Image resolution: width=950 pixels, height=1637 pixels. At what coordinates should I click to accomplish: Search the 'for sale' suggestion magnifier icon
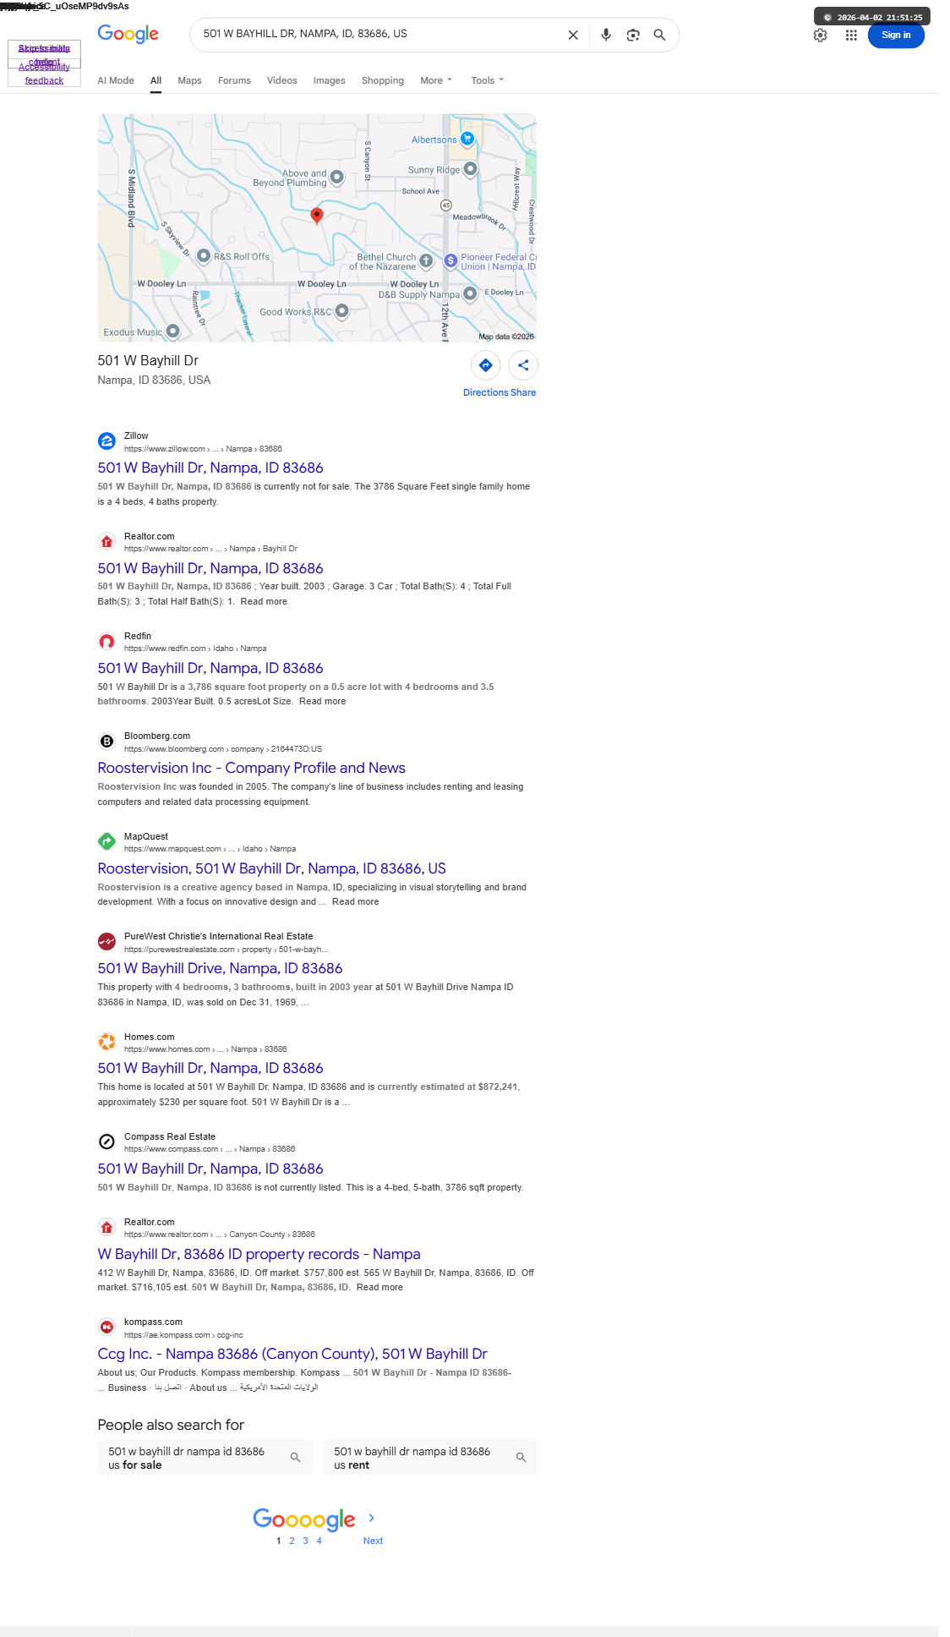point(295,1458)
